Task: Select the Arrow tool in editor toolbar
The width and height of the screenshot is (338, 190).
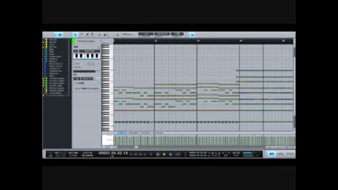Action: 75,34
